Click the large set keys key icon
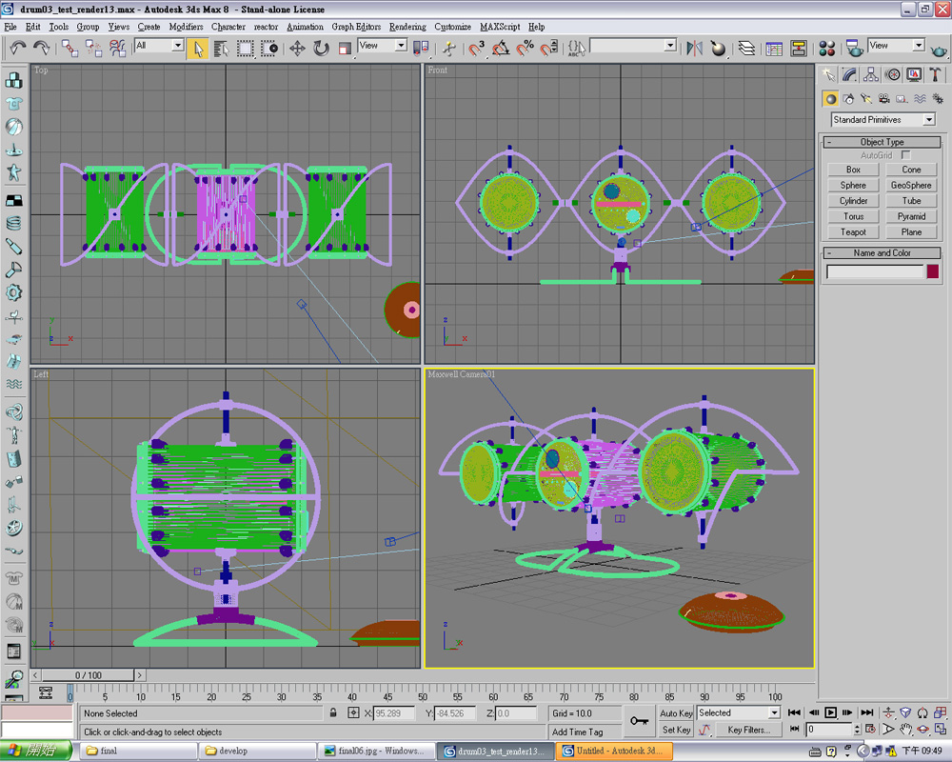The image size is (952, 762). click(639, 721)
